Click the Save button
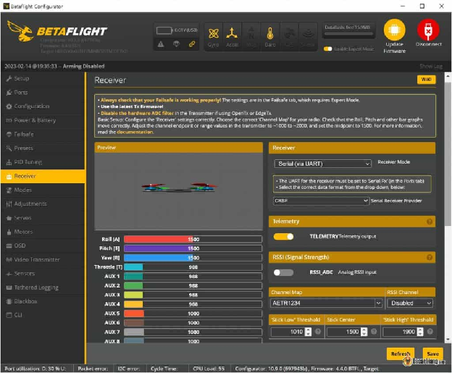Image resolution: width=452 pixels, height=373 pixels. 432,353
